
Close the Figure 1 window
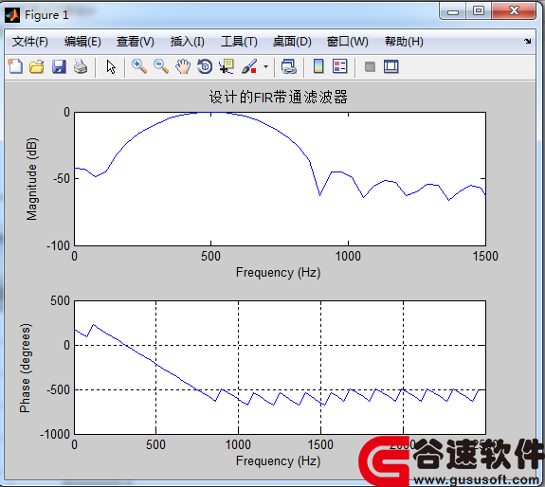pyautogui.click(x=514, y=11)
